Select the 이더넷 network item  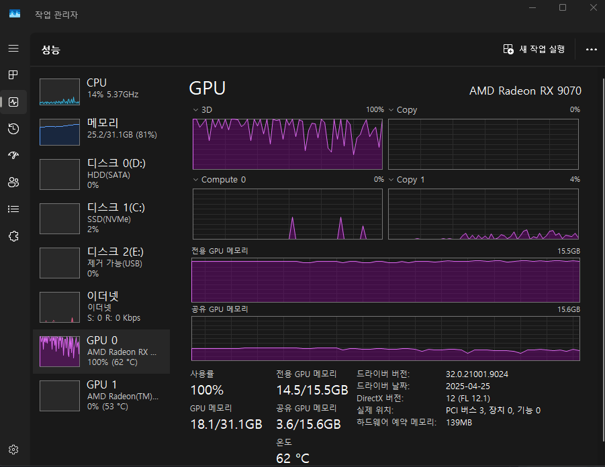pos(101,307)
